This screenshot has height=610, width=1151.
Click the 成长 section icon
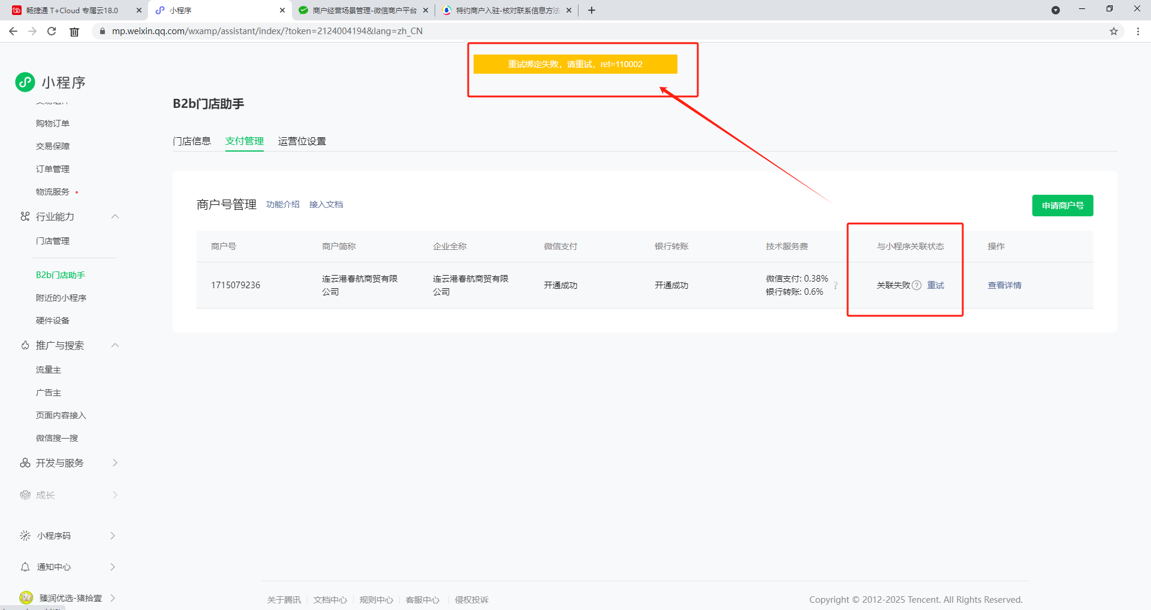[25, 495]
